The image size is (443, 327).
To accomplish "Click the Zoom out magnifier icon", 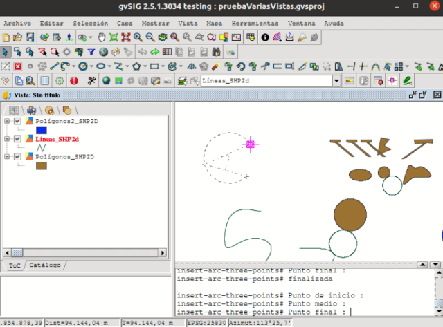I will [x=150, y=37].
